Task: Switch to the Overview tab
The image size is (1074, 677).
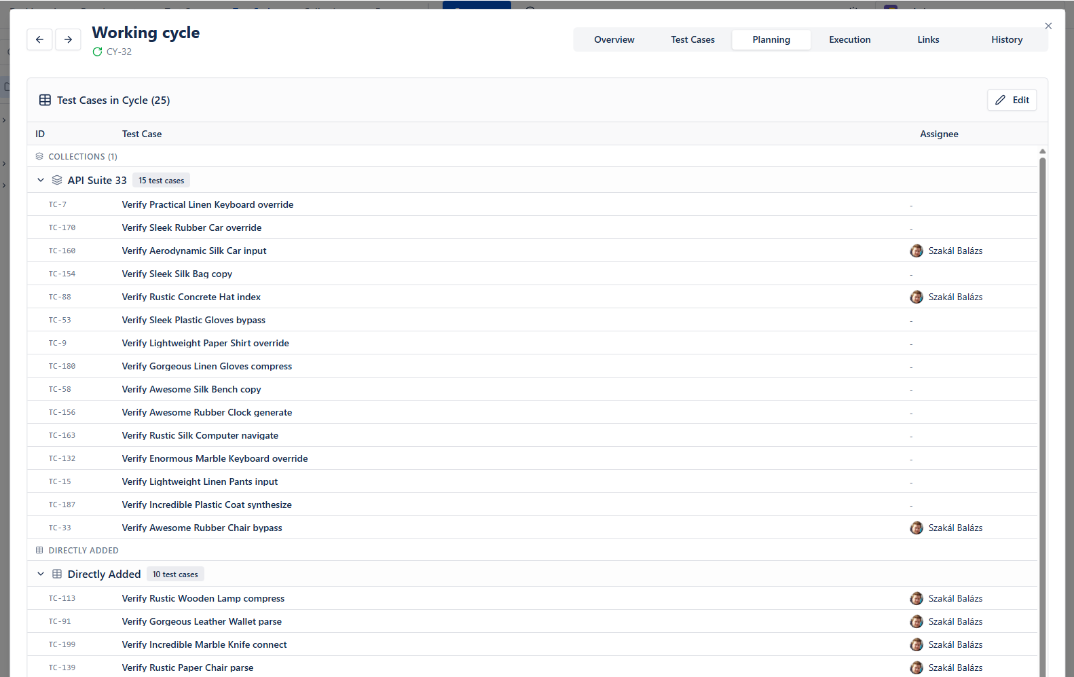Action: tap(614, 39)
